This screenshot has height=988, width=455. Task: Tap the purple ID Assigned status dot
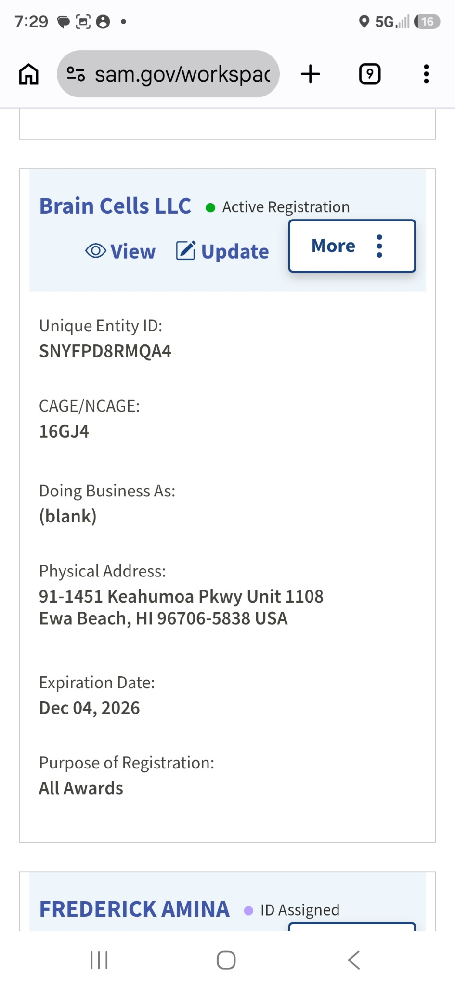pos(249,911)
